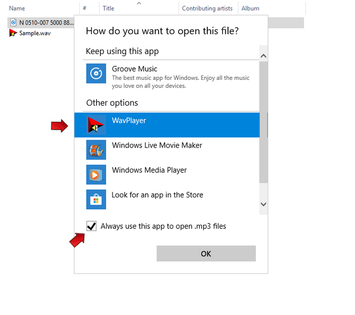Choose the WavPlayer red icon
Screen dimensions: 355x315
tap(96, 125)
